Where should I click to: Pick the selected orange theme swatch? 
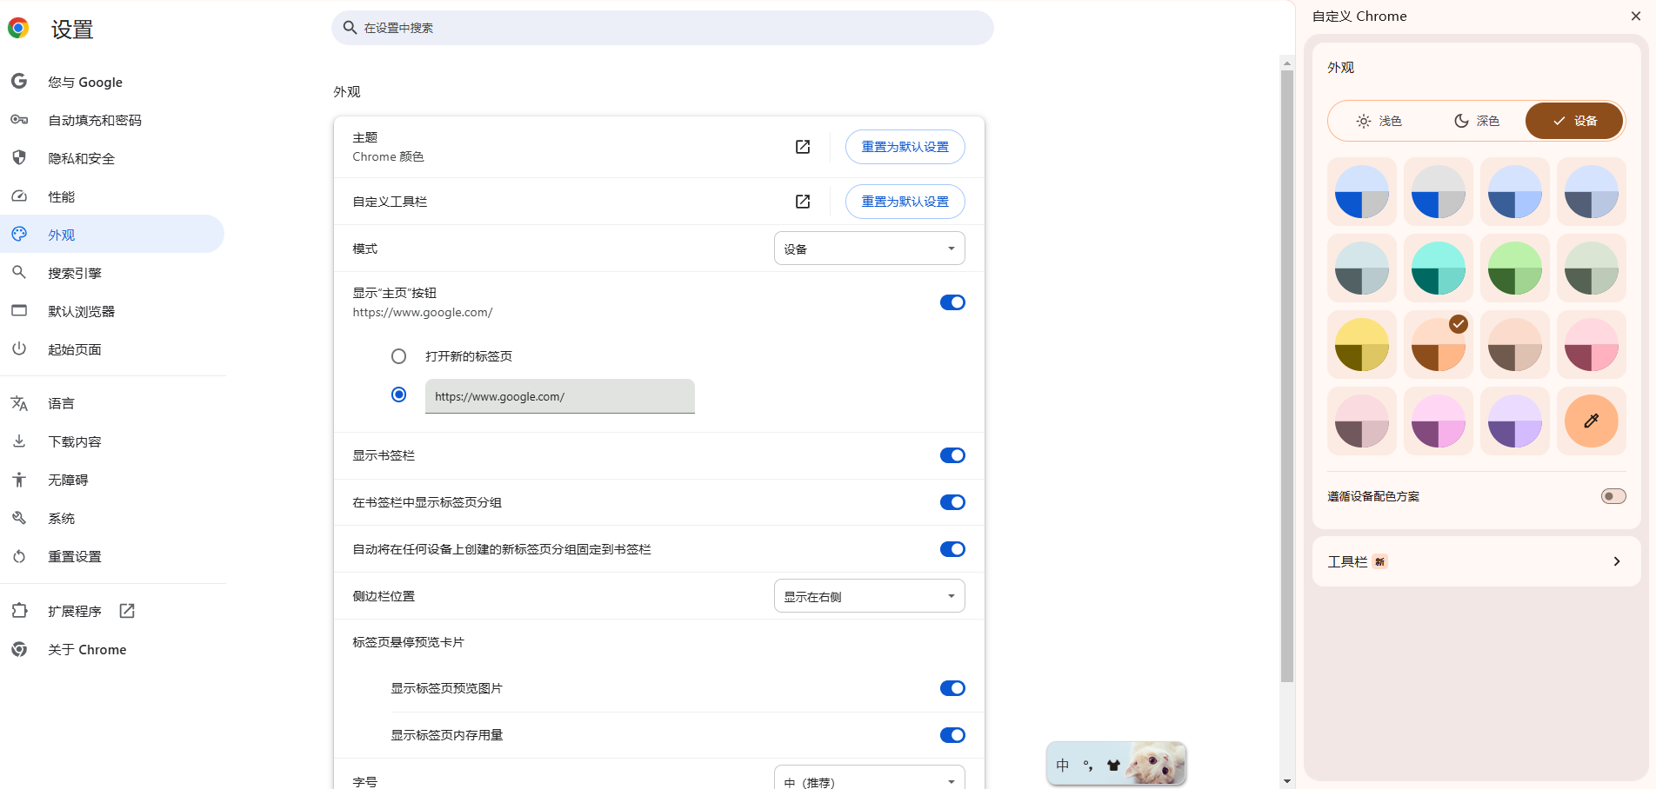(1438, 345)
